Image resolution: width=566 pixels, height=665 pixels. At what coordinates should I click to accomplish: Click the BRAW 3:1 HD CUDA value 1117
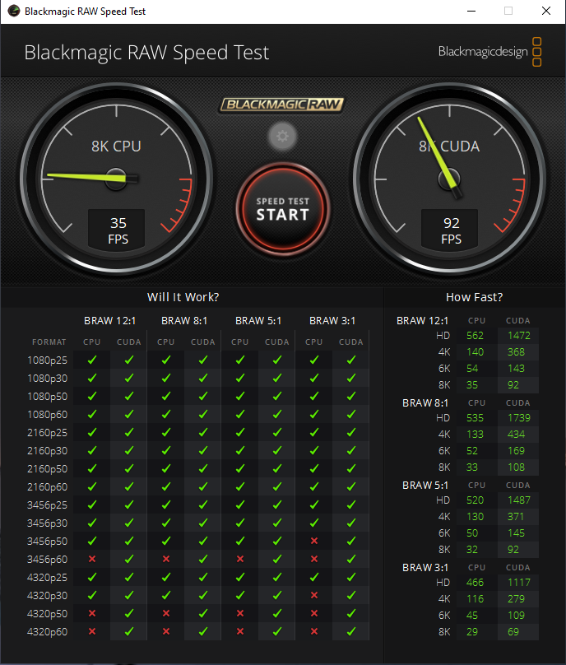[519, 583]
